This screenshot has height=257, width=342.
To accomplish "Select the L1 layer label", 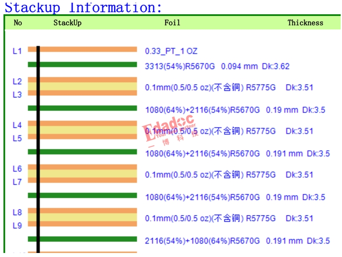I will [17, 51].
